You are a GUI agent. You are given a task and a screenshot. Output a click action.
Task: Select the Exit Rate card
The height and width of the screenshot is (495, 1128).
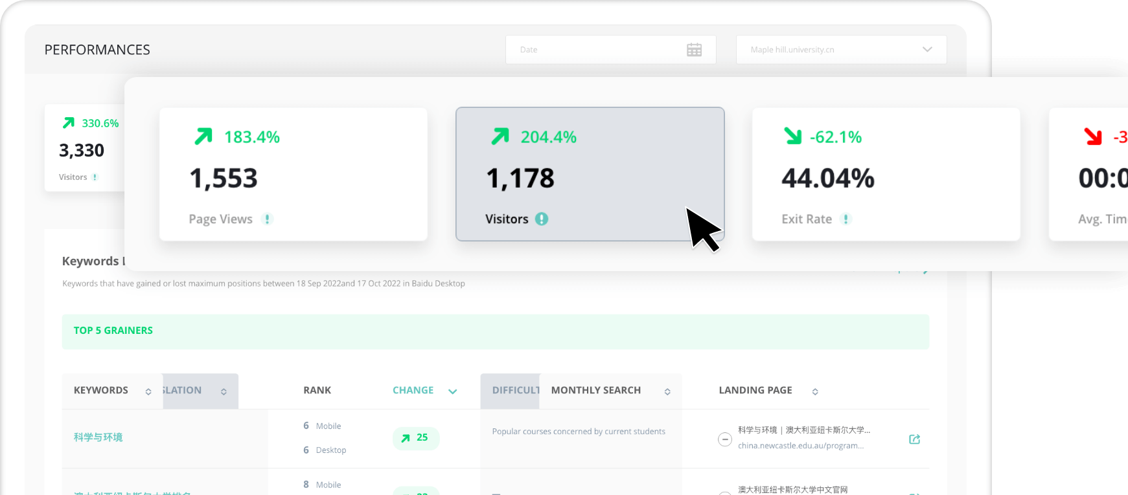point(886,174)
